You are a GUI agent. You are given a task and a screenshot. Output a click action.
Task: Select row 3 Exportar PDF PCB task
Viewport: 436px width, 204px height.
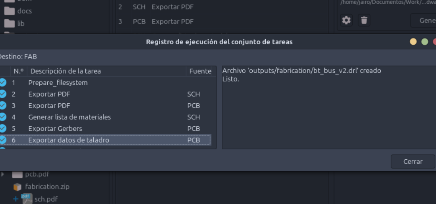click(x=105, y=106)
